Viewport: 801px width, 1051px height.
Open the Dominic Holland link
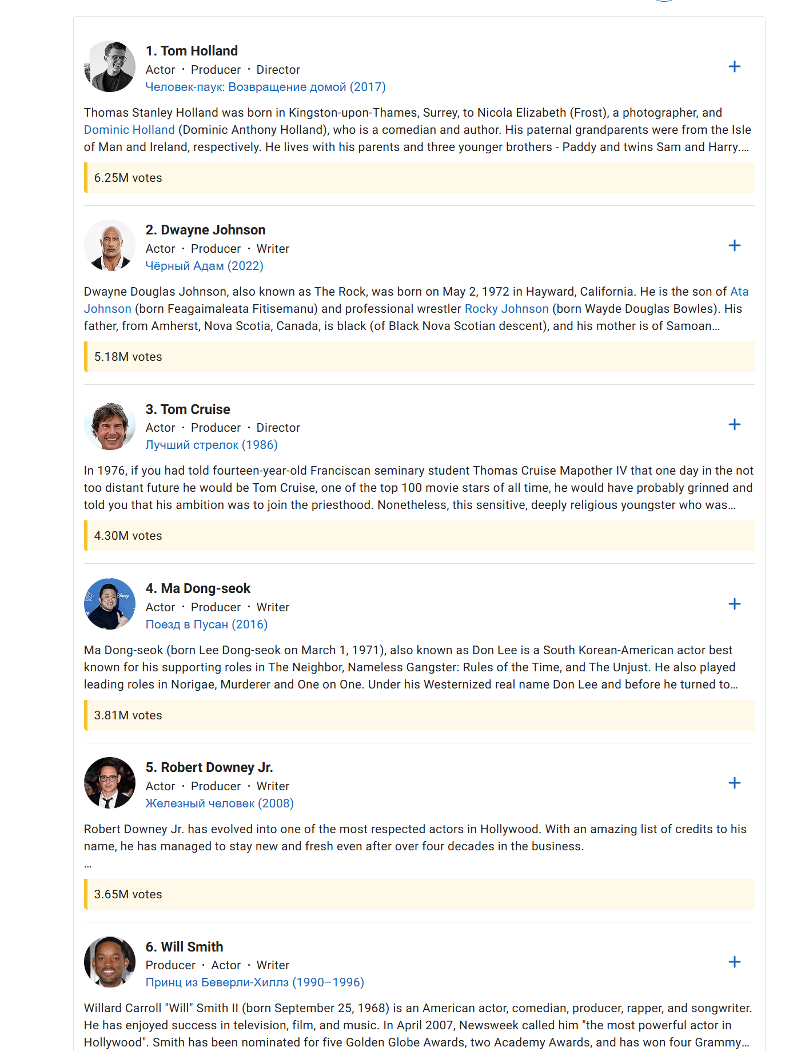(x=129, y=130)
